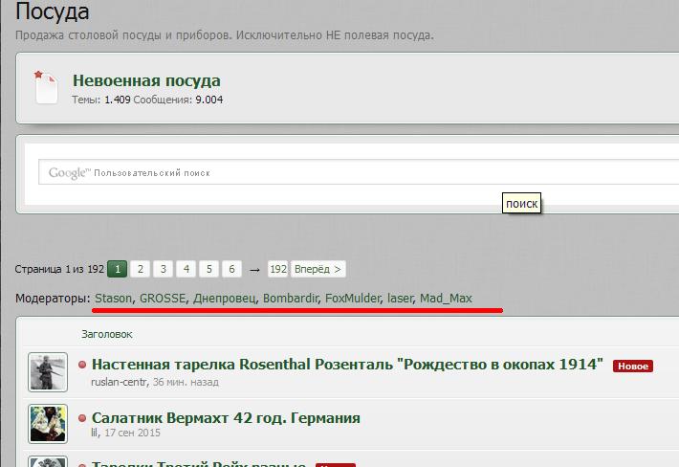679x467 pixels.
Task: Click the Вперёд next page button
Action: point(318,269)
